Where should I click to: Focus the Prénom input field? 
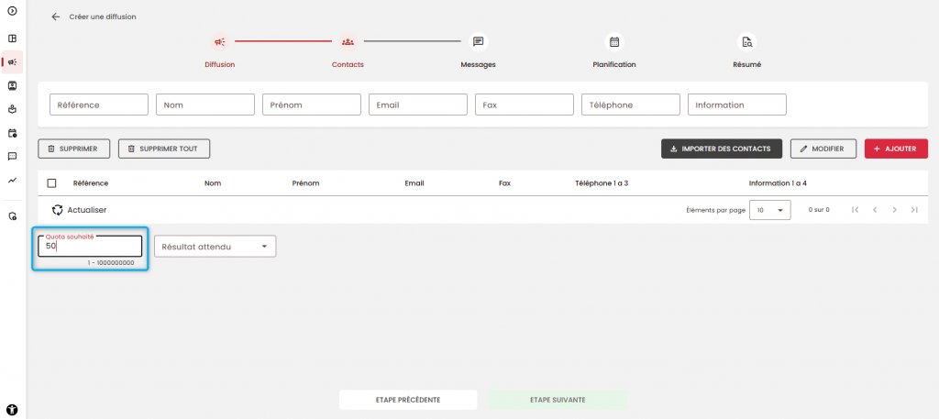tap(312, 105)
